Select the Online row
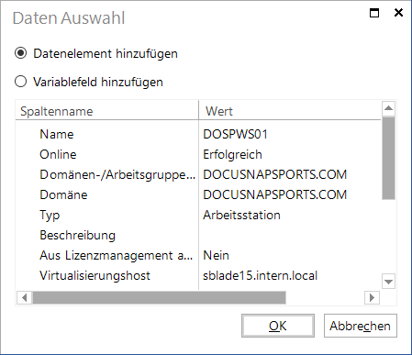The height and width of the screenshot is (355, 412). pyautogui.click(x=198, y=154)
